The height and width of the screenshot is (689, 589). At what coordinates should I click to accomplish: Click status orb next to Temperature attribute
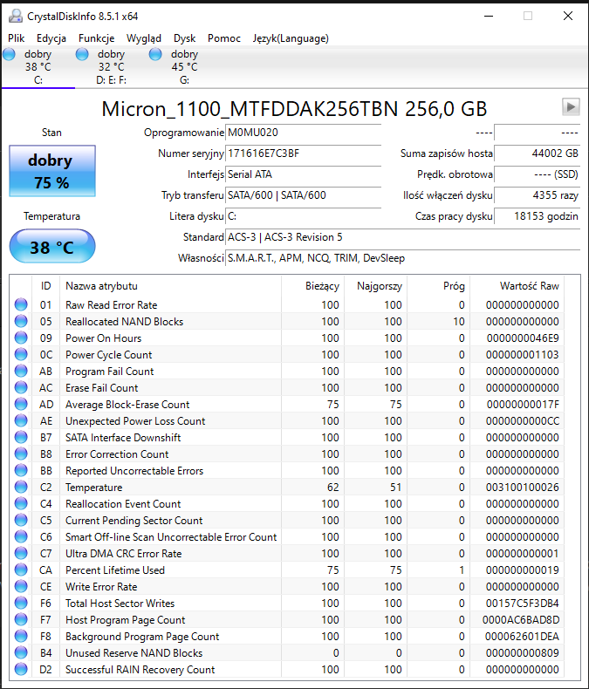pos(22,488)
